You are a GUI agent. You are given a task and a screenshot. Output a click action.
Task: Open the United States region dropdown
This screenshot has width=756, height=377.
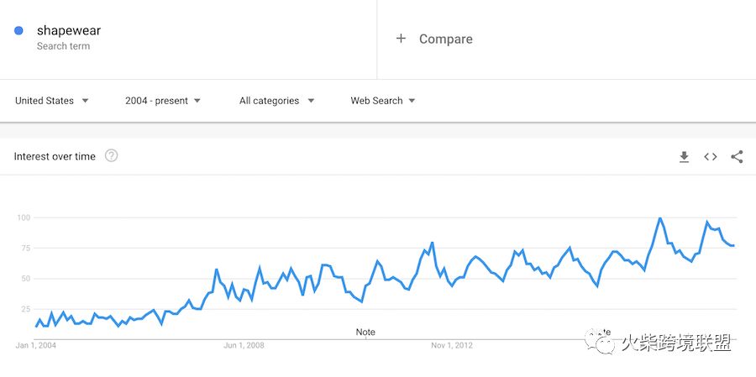click(52, 101)
